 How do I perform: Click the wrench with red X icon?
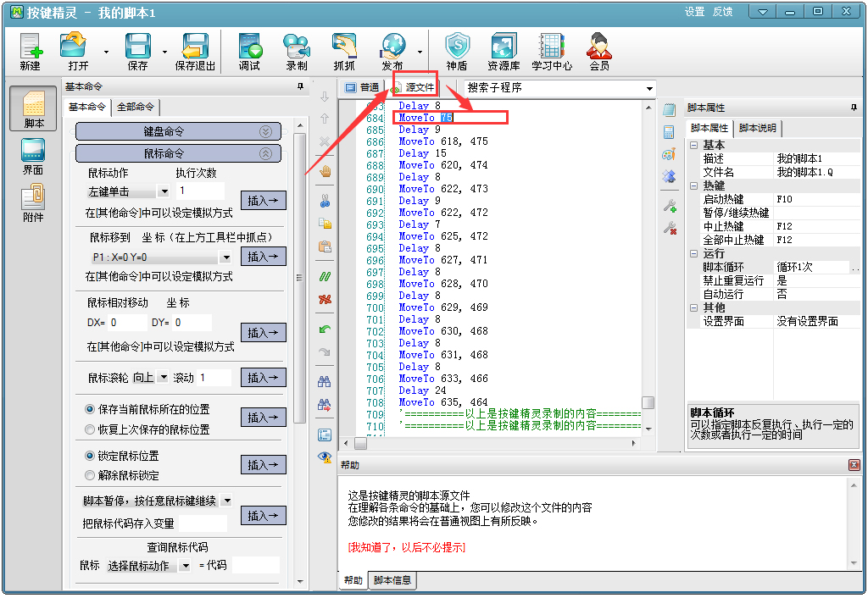(670, 228)
